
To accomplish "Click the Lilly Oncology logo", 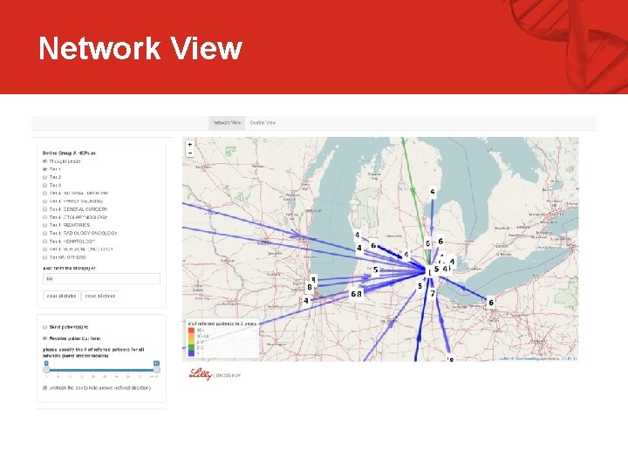I will click(x=215, y=374).
